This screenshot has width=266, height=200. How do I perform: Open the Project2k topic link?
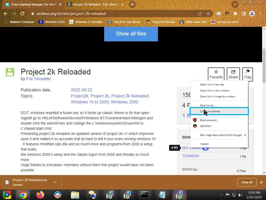click(79, 96)
